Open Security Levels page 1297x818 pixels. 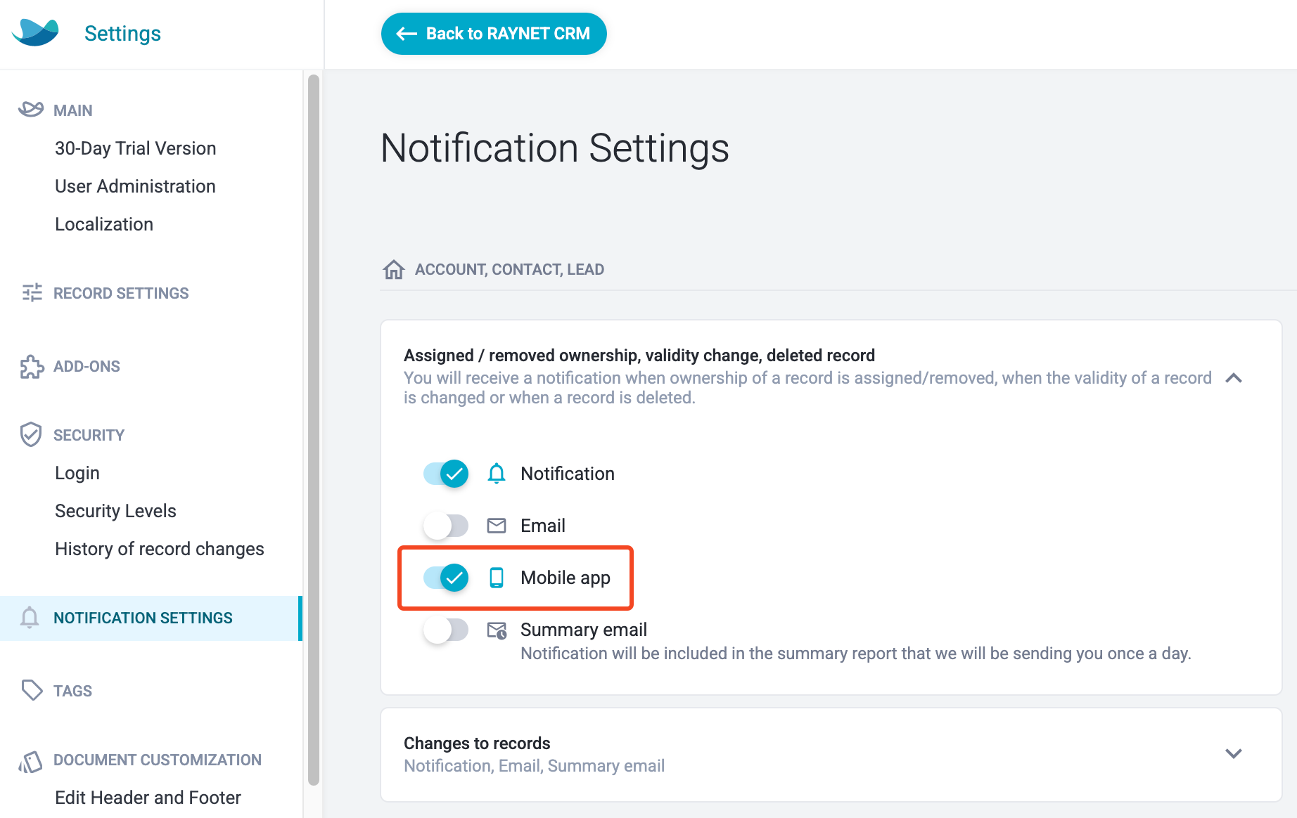[115, 511]
